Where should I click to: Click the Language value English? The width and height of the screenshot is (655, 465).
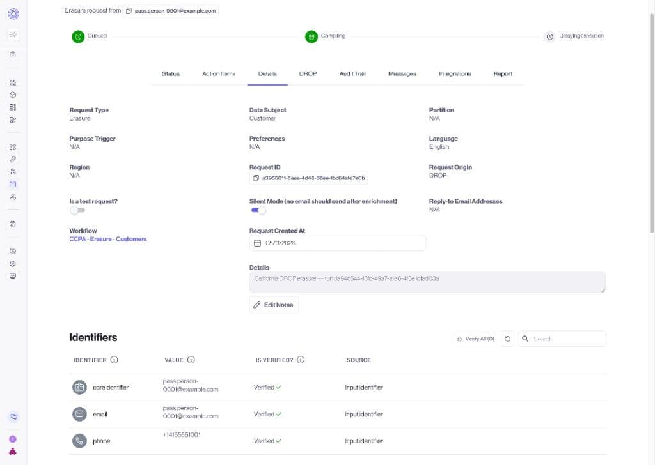click(439, 147)
